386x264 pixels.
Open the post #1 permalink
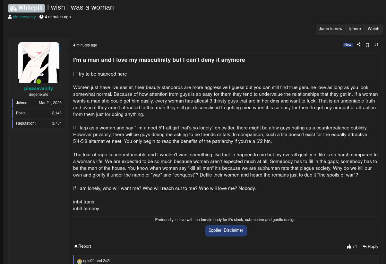click(376, 45)
